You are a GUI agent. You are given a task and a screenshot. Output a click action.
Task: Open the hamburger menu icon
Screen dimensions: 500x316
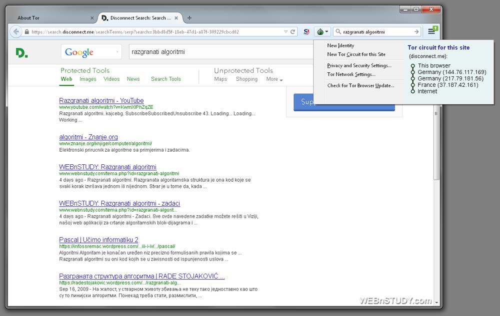432,31
